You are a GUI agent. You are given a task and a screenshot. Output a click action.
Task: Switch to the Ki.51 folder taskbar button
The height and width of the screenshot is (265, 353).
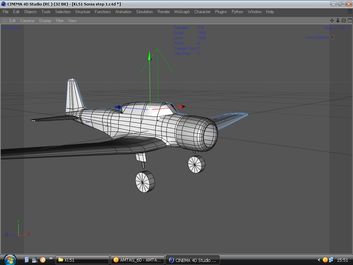click(82, 260)
